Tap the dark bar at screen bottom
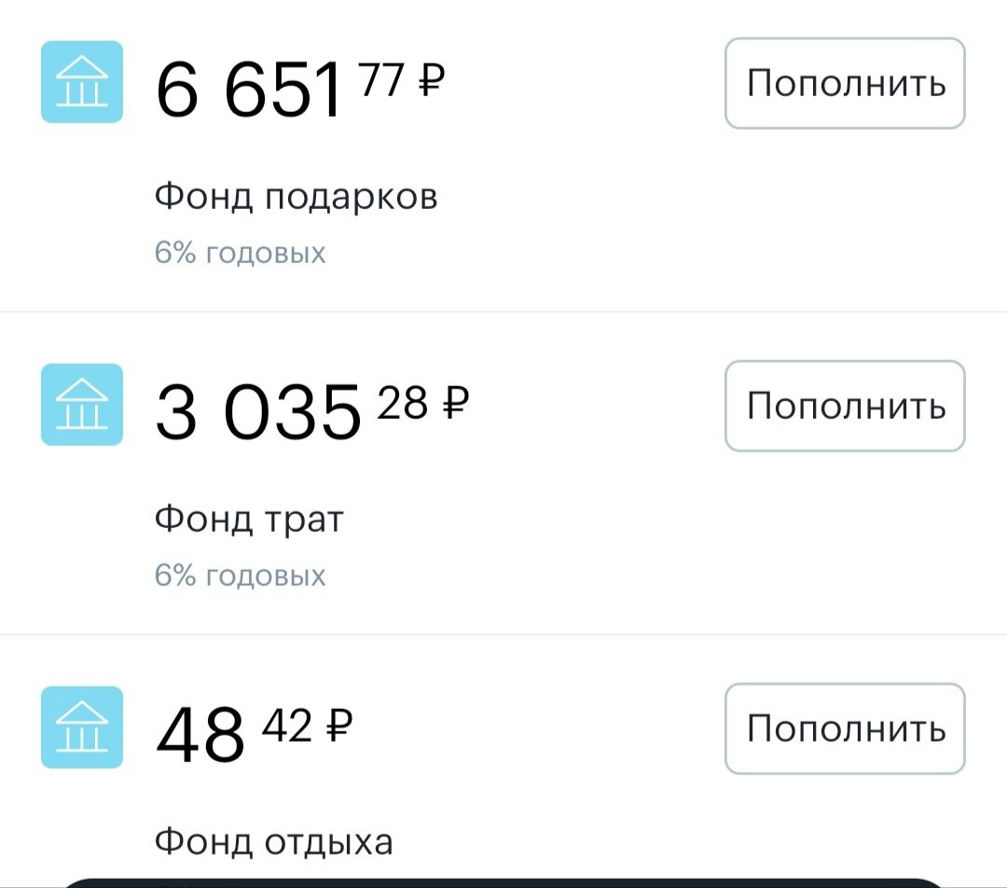Screen dimensions: 1007x888 pyautogui.click(x=504, y=882)
